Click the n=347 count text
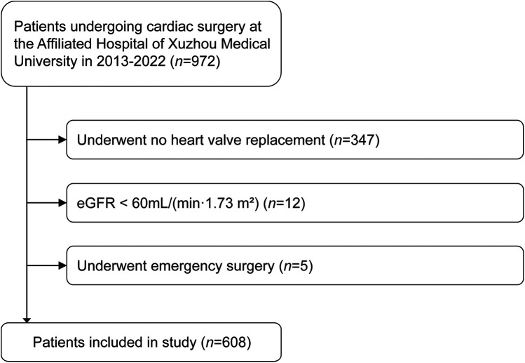 tap(355, 140)
